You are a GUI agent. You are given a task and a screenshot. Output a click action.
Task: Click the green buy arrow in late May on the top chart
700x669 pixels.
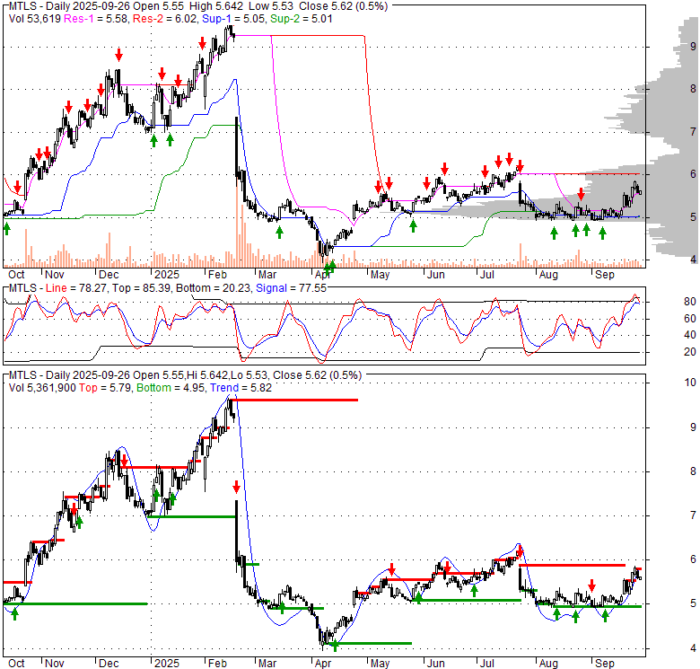pyautogui.click(x=413, y=226)
